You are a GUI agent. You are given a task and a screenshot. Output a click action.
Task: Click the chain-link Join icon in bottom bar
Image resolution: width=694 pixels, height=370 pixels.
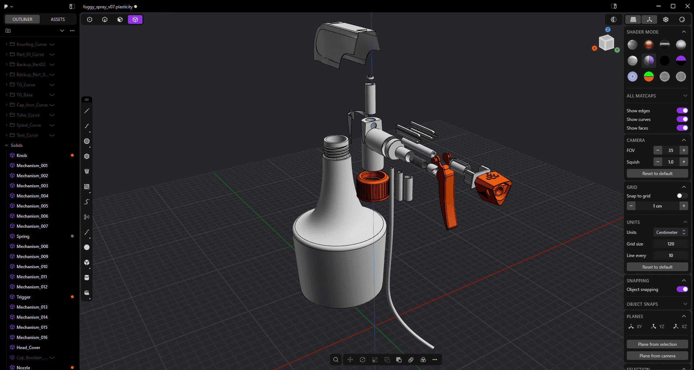pos(411,360)
